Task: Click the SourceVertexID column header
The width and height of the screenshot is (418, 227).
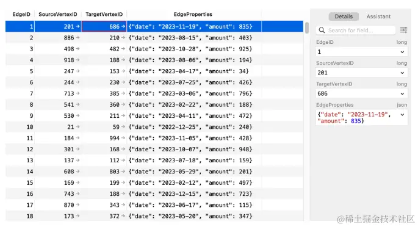Action: [58, 15]
